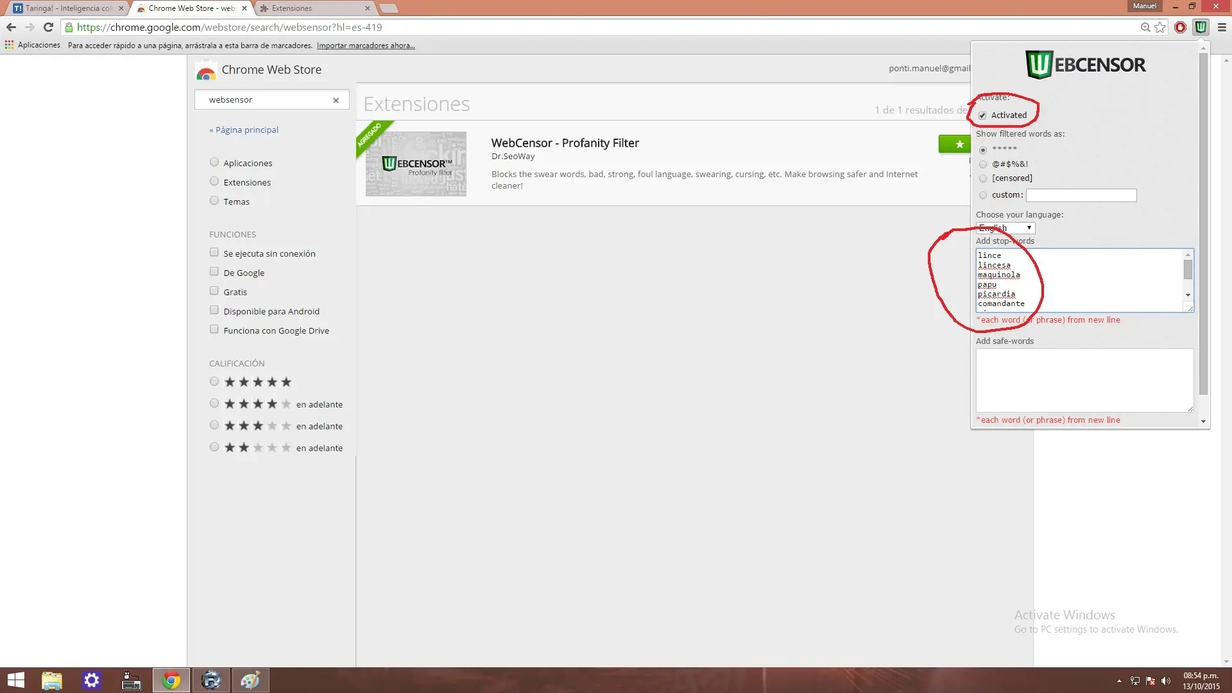Viewport: 1232px width, 693px height.
Task: Open the Chrome hamburger menu
Action: 1222,27
